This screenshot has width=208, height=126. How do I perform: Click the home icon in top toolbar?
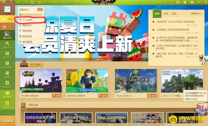pyautogui.click(x=39, y=2)
